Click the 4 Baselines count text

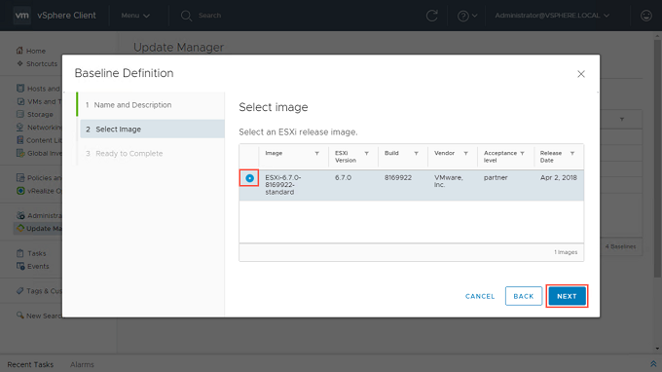coord(620,246)
